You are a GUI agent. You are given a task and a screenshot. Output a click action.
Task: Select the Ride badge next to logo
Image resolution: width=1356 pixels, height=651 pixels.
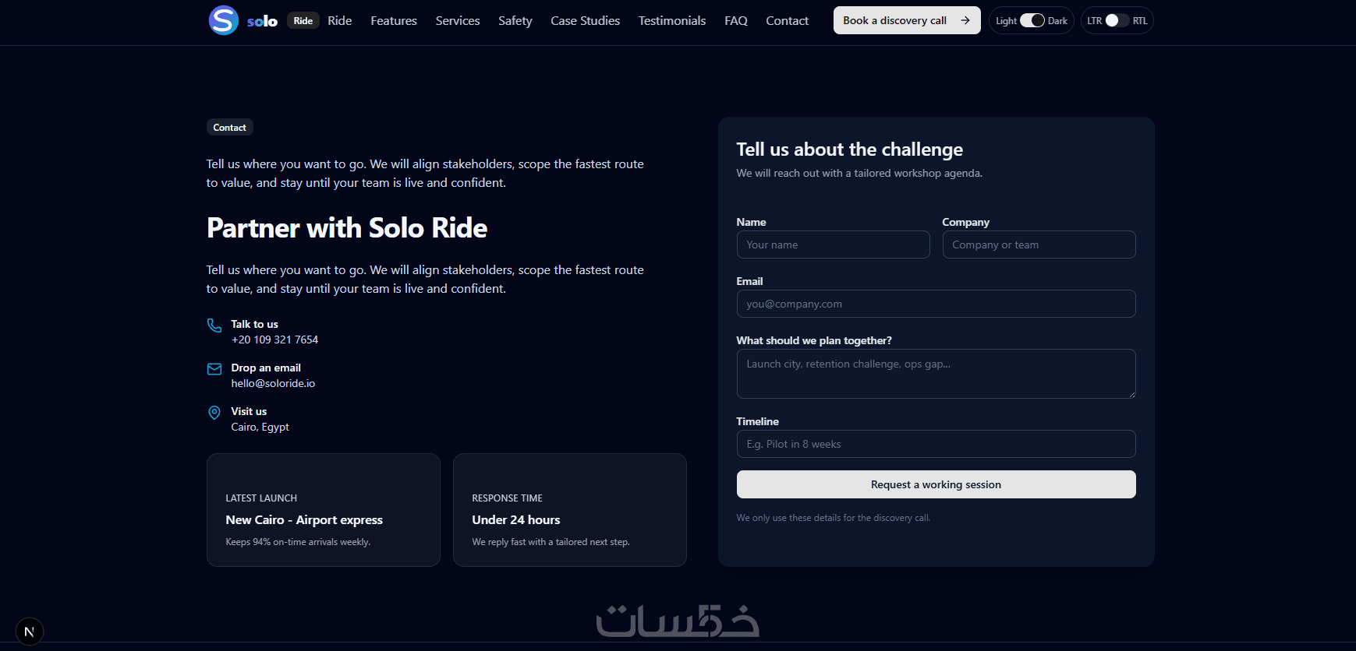pos(303,21)
